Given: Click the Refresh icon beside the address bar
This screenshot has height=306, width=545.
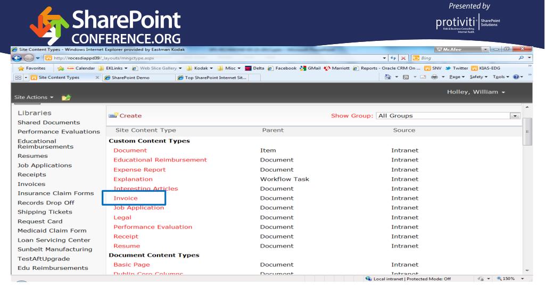Looking at the screenshot, I should 393,58.
